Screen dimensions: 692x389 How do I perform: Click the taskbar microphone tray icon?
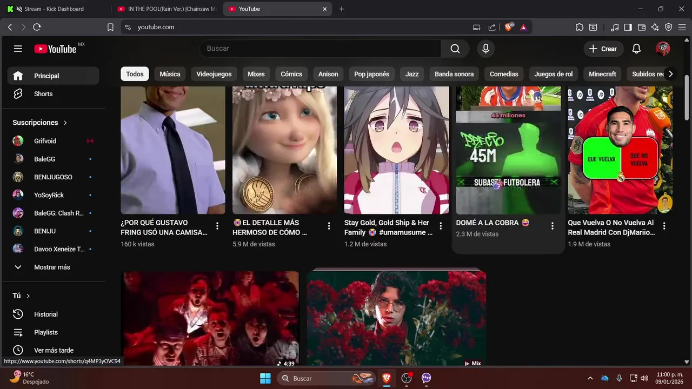619,378
